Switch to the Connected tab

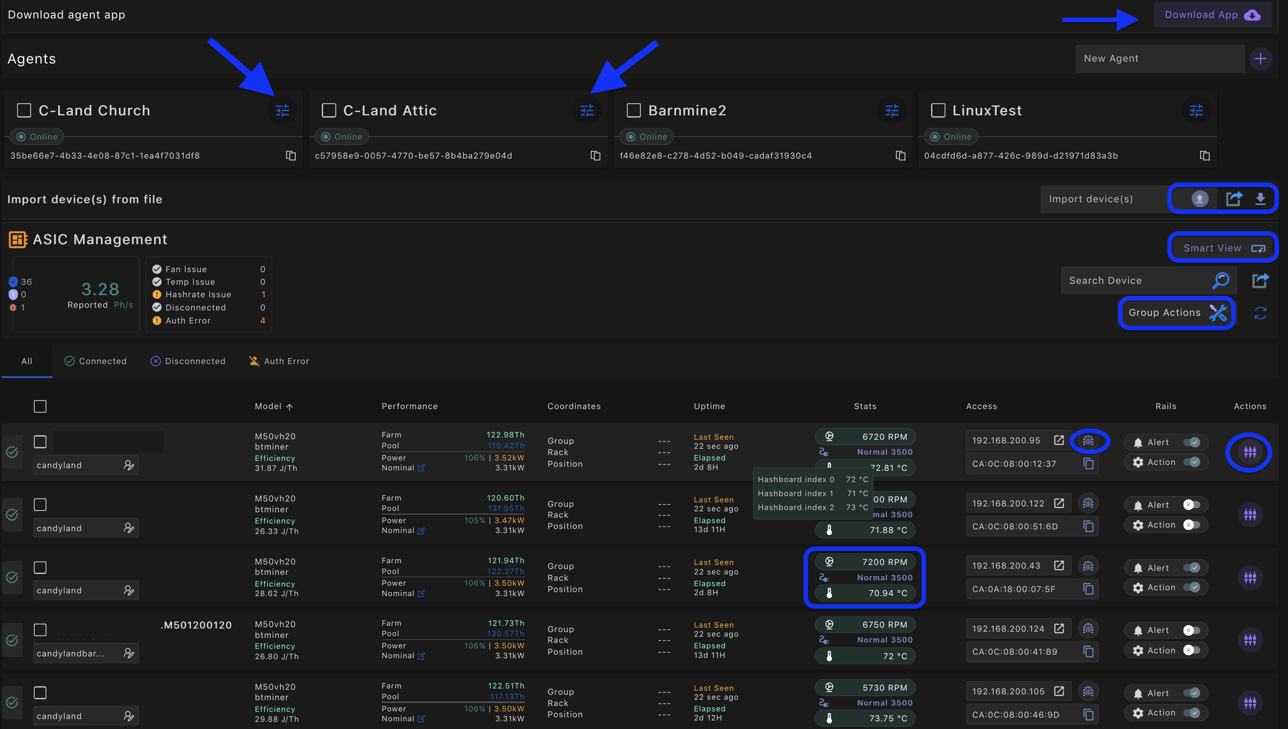95,360
